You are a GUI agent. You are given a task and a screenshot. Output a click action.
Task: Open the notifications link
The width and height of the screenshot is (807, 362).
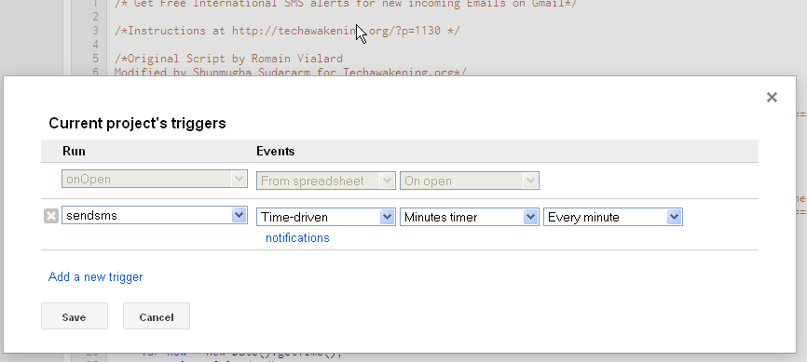[297, 238]
